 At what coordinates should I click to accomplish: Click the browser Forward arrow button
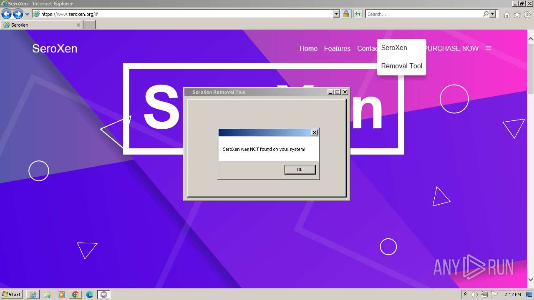[18, 14]
